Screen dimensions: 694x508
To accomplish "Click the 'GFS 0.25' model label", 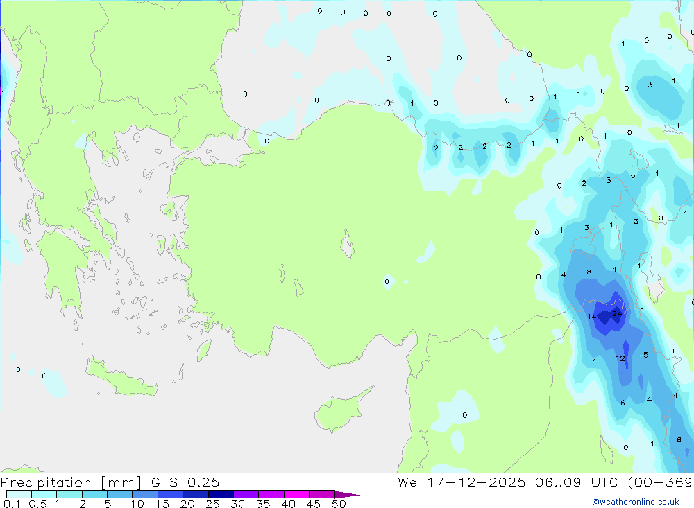I will point(185,482).
